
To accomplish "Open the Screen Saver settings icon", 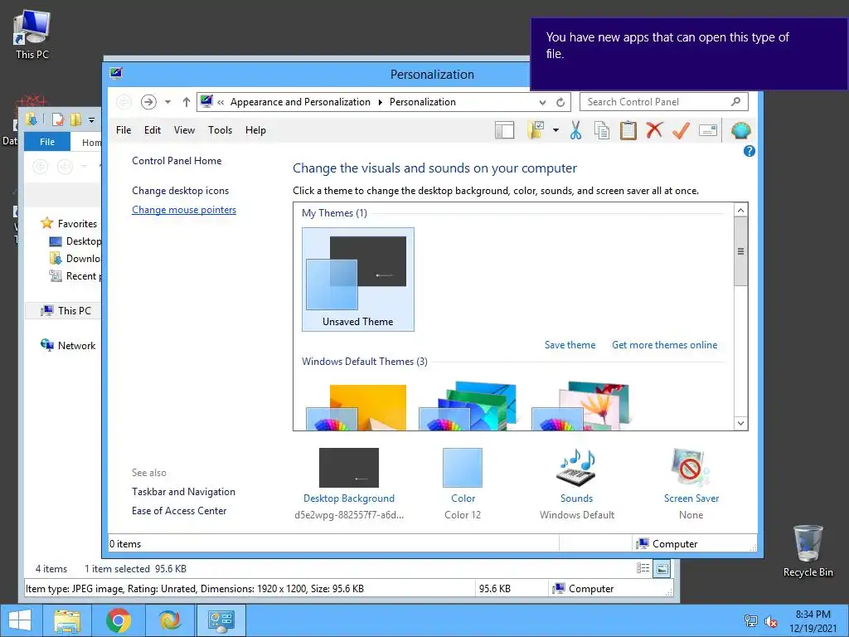I will pos(691,468).
